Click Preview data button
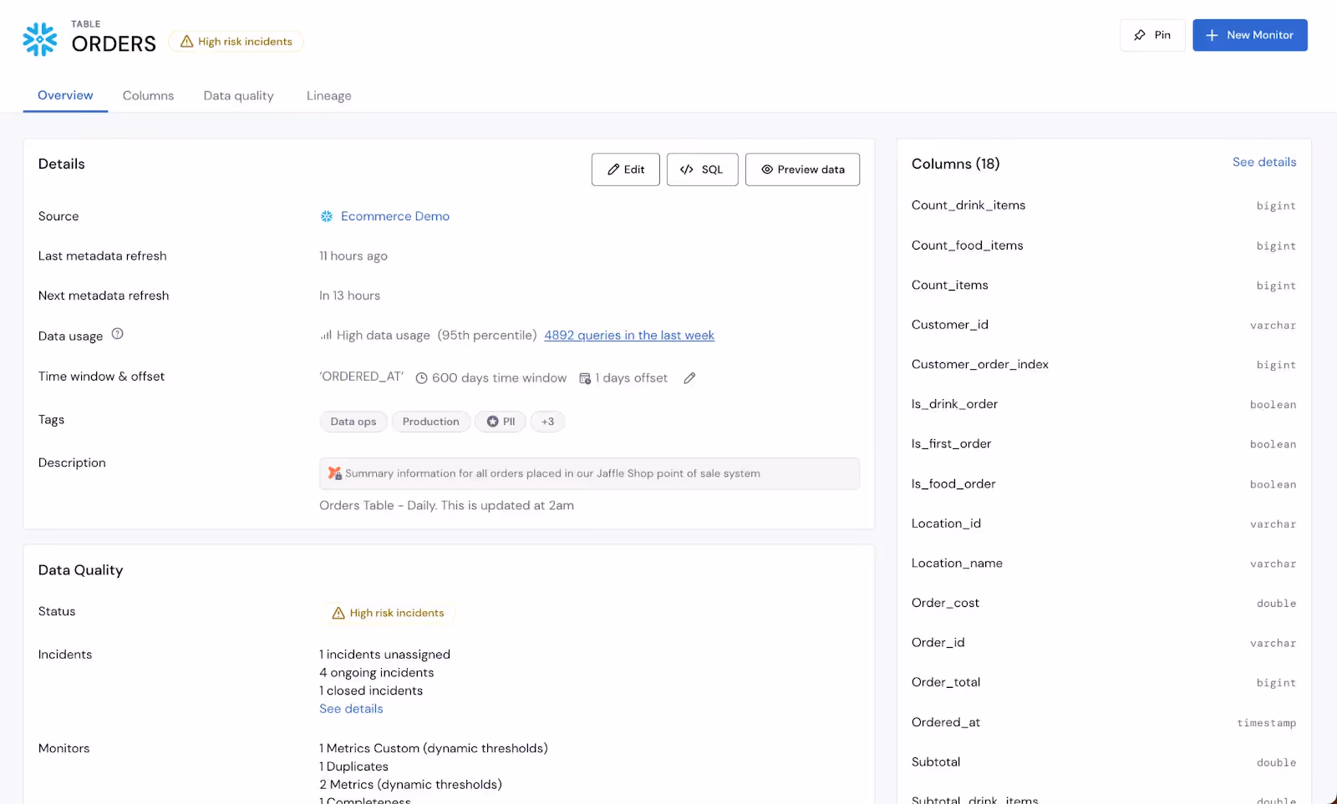1337x804 pixels. point(802,169)
